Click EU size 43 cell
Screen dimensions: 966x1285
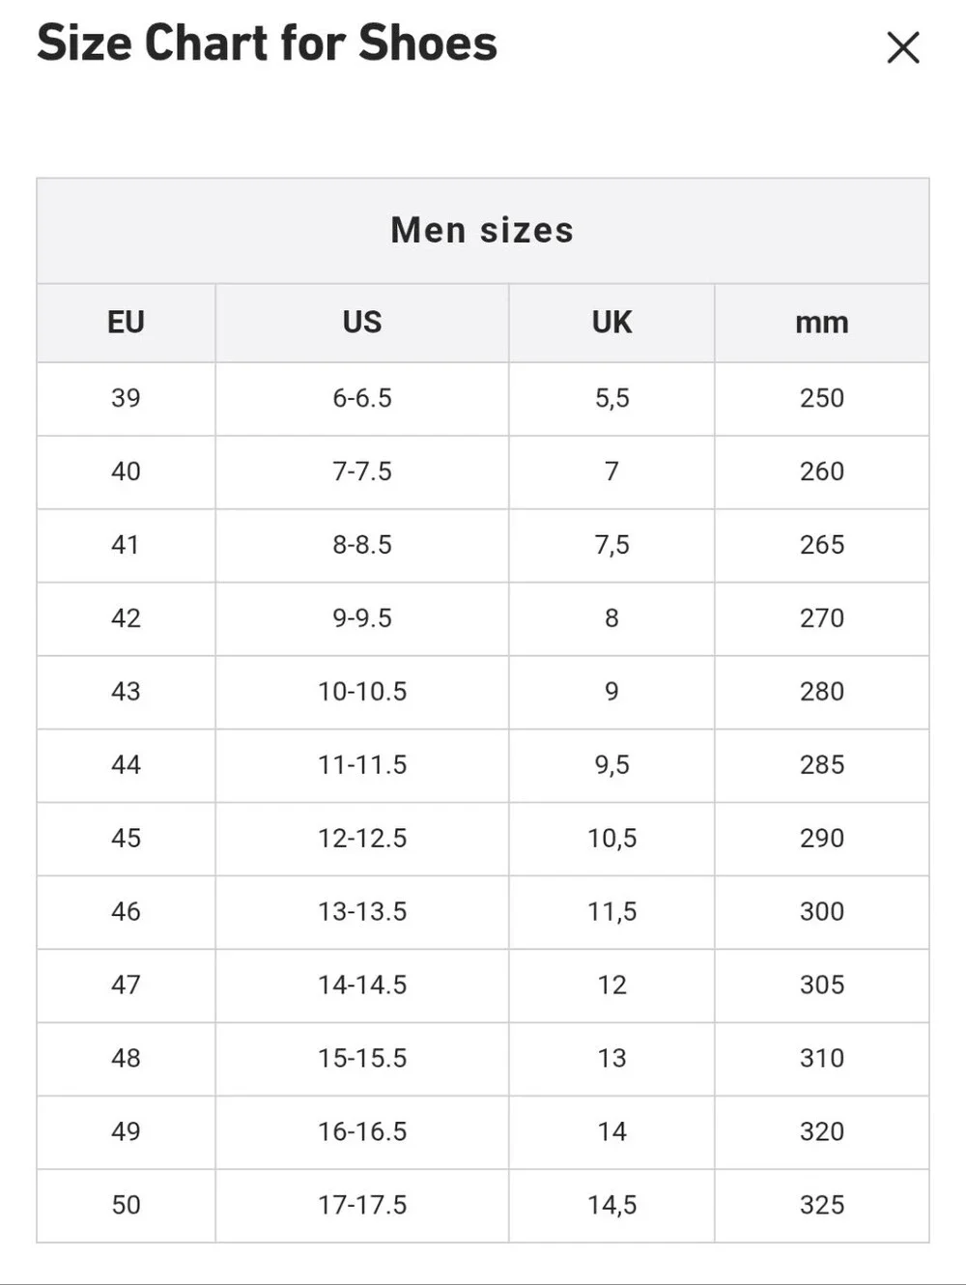click(x=126, y=692)
